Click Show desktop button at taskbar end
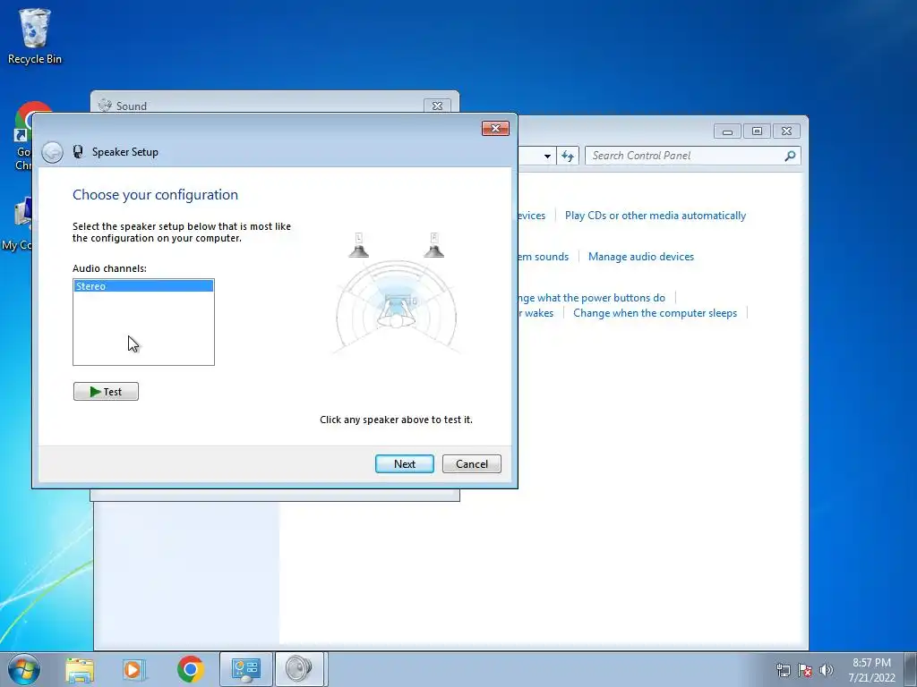917x687 pixels. (911, 669)
